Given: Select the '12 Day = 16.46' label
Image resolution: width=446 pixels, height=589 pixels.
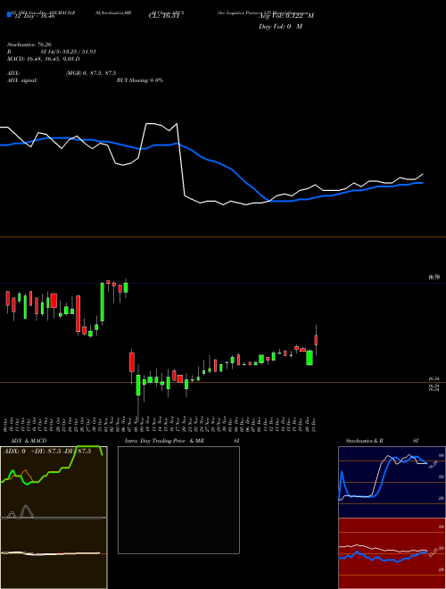Looking at the screenshot, I should pyautogui.click(x=33, y=16).
